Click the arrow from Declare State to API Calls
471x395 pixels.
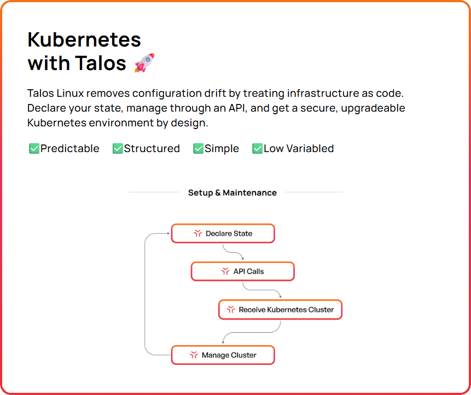(234, 252)
